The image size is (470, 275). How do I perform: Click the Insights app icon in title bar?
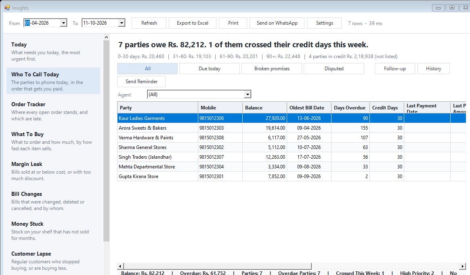pos(7,8)
